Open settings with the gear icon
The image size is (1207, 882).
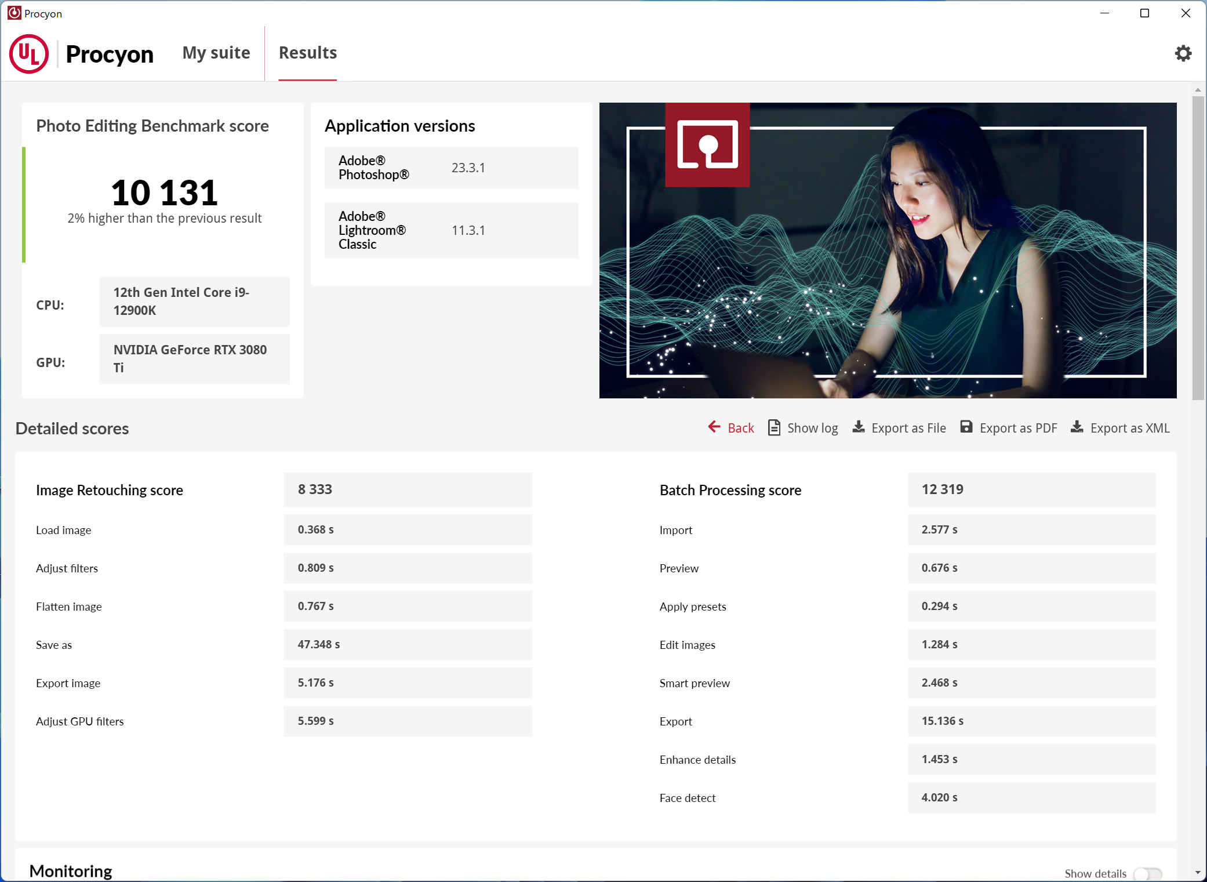pyautogui.click(x=1183, y=53)
